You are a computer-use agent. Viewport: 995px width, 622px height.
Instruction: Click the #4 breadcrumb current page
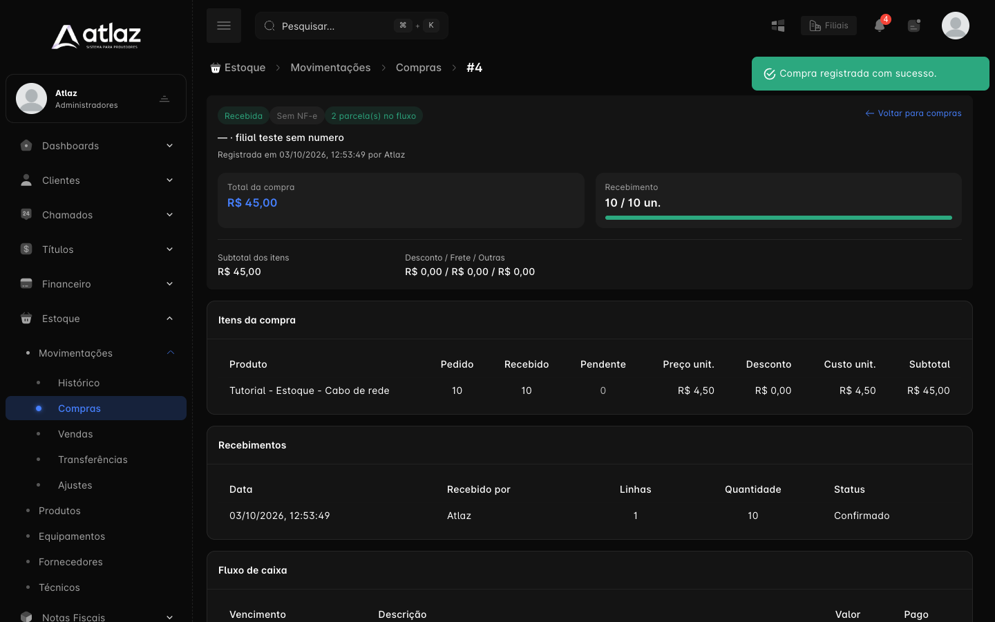tap(475, 68)
